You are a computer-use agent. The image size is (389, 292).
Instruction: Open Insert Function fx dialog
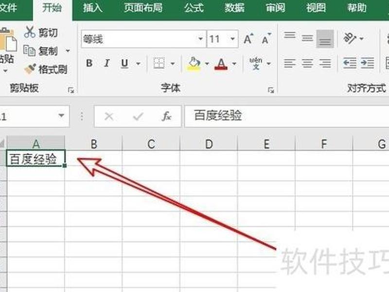[x=166, y=116]
